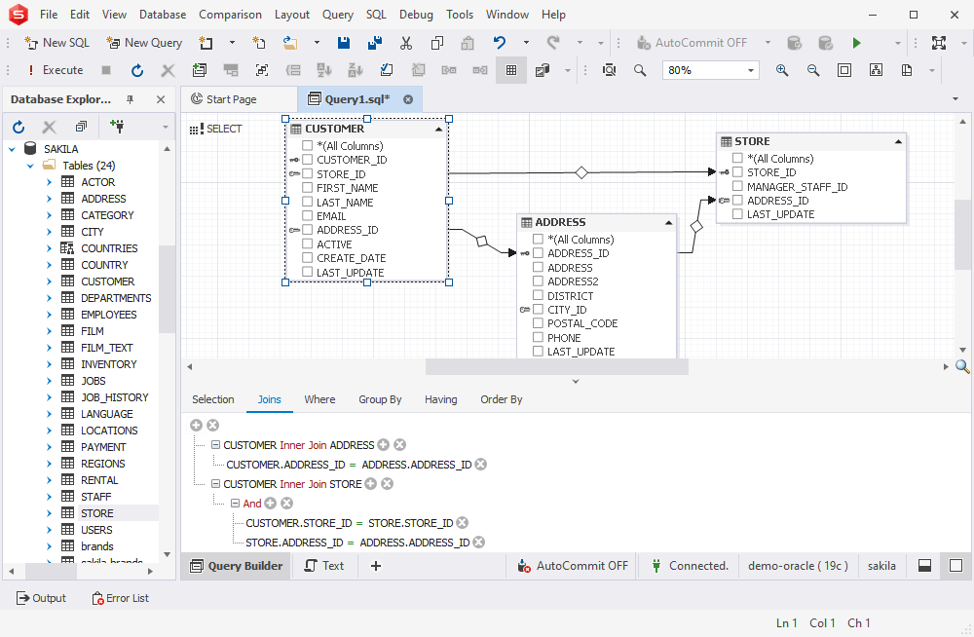The image size is (974, 637).
Task: Activate the Full Screen toggle icon top-right
Action: tap(940, 42)
